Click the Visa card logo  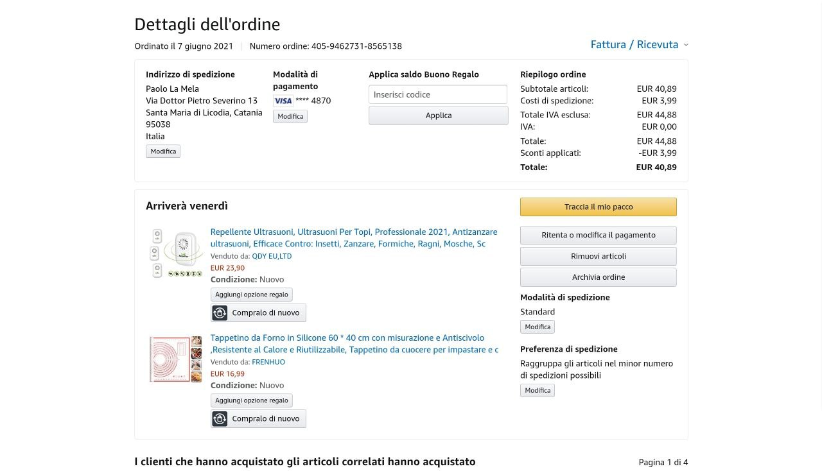(x=283, y=101)
